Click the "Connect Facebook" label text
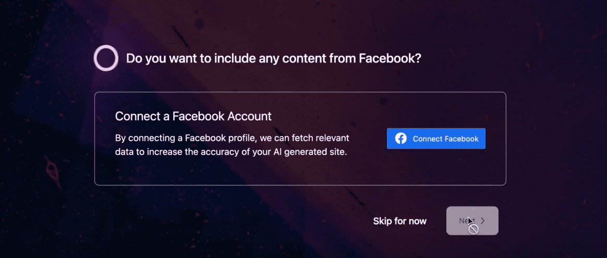Image resolution: width=607 pixels, height=258 pixels. [x=445, y=139]
